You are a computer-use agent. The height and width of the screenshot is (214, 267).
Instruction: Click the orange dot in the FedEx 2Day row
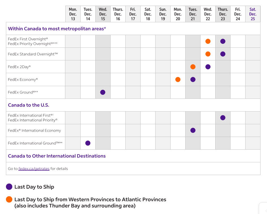[193, 67]
